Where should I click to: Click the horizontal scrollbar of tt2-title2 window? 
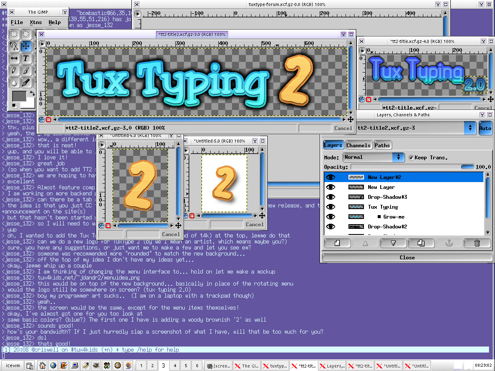coord(200,119)
